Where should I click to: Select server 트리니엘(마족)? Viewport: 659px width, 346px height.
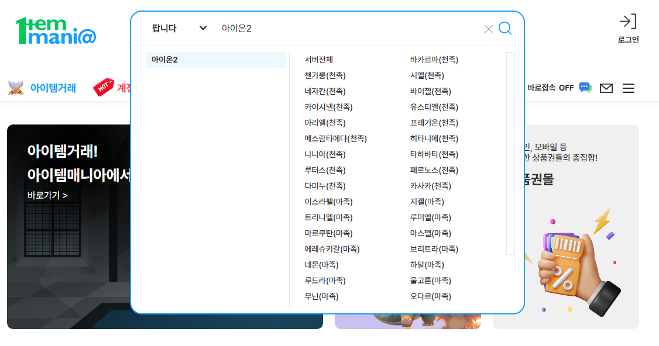[x=328, y=217]
